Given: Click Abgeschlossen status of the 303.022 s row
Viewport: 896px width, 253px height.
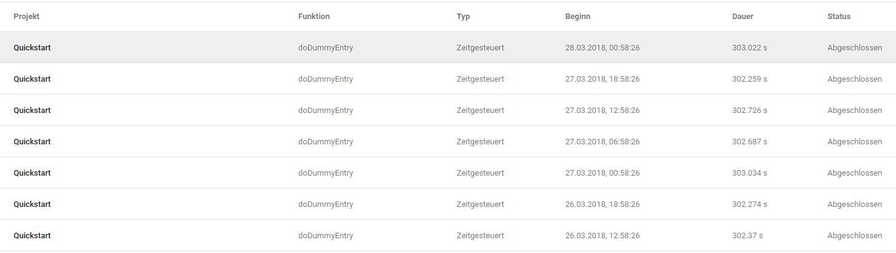Looking at the screenshot, I should (x=855, y=48).
